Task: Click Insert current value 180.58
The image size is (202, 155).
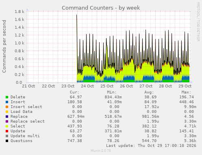Action: (x=75, y=102)
